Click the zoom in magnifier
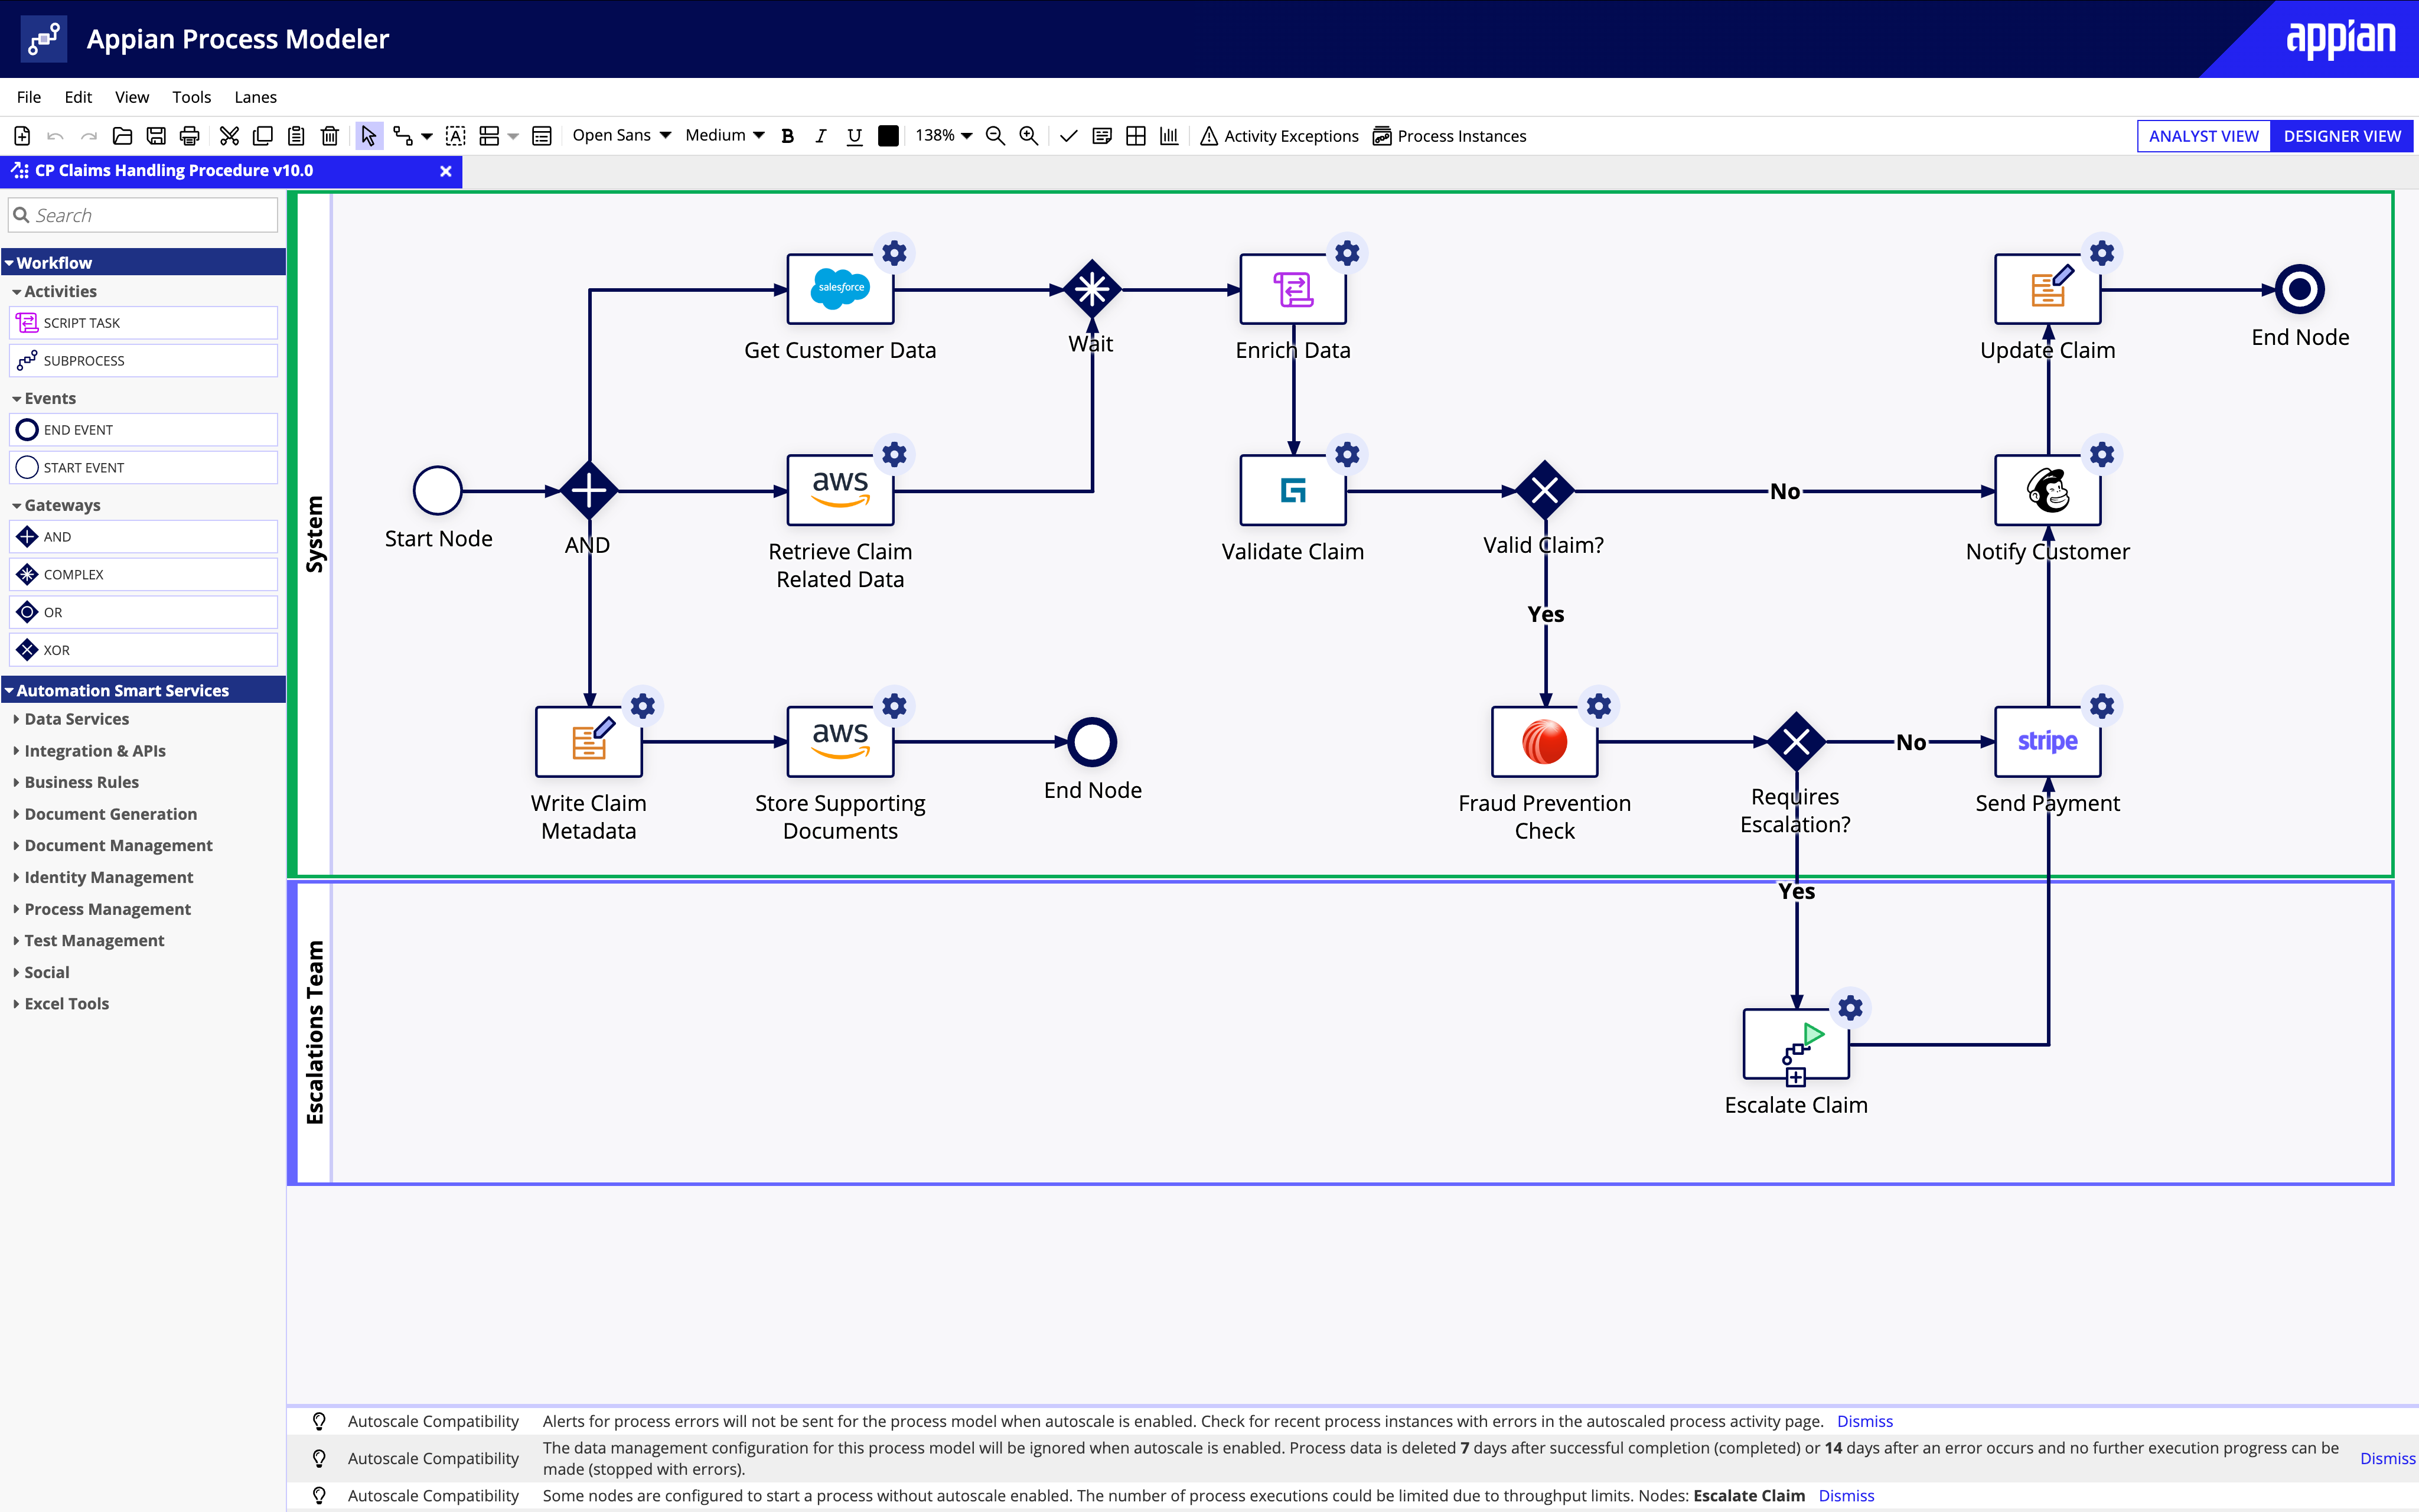2419x1512 pixels. coord(1029,136)
